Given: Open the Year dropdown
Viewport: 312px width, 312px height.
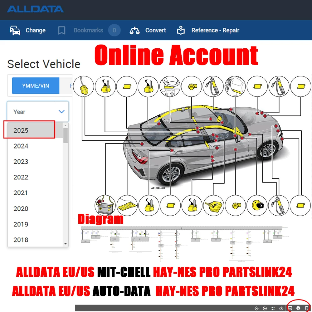Looking at the screenshot, I should 37,111.
